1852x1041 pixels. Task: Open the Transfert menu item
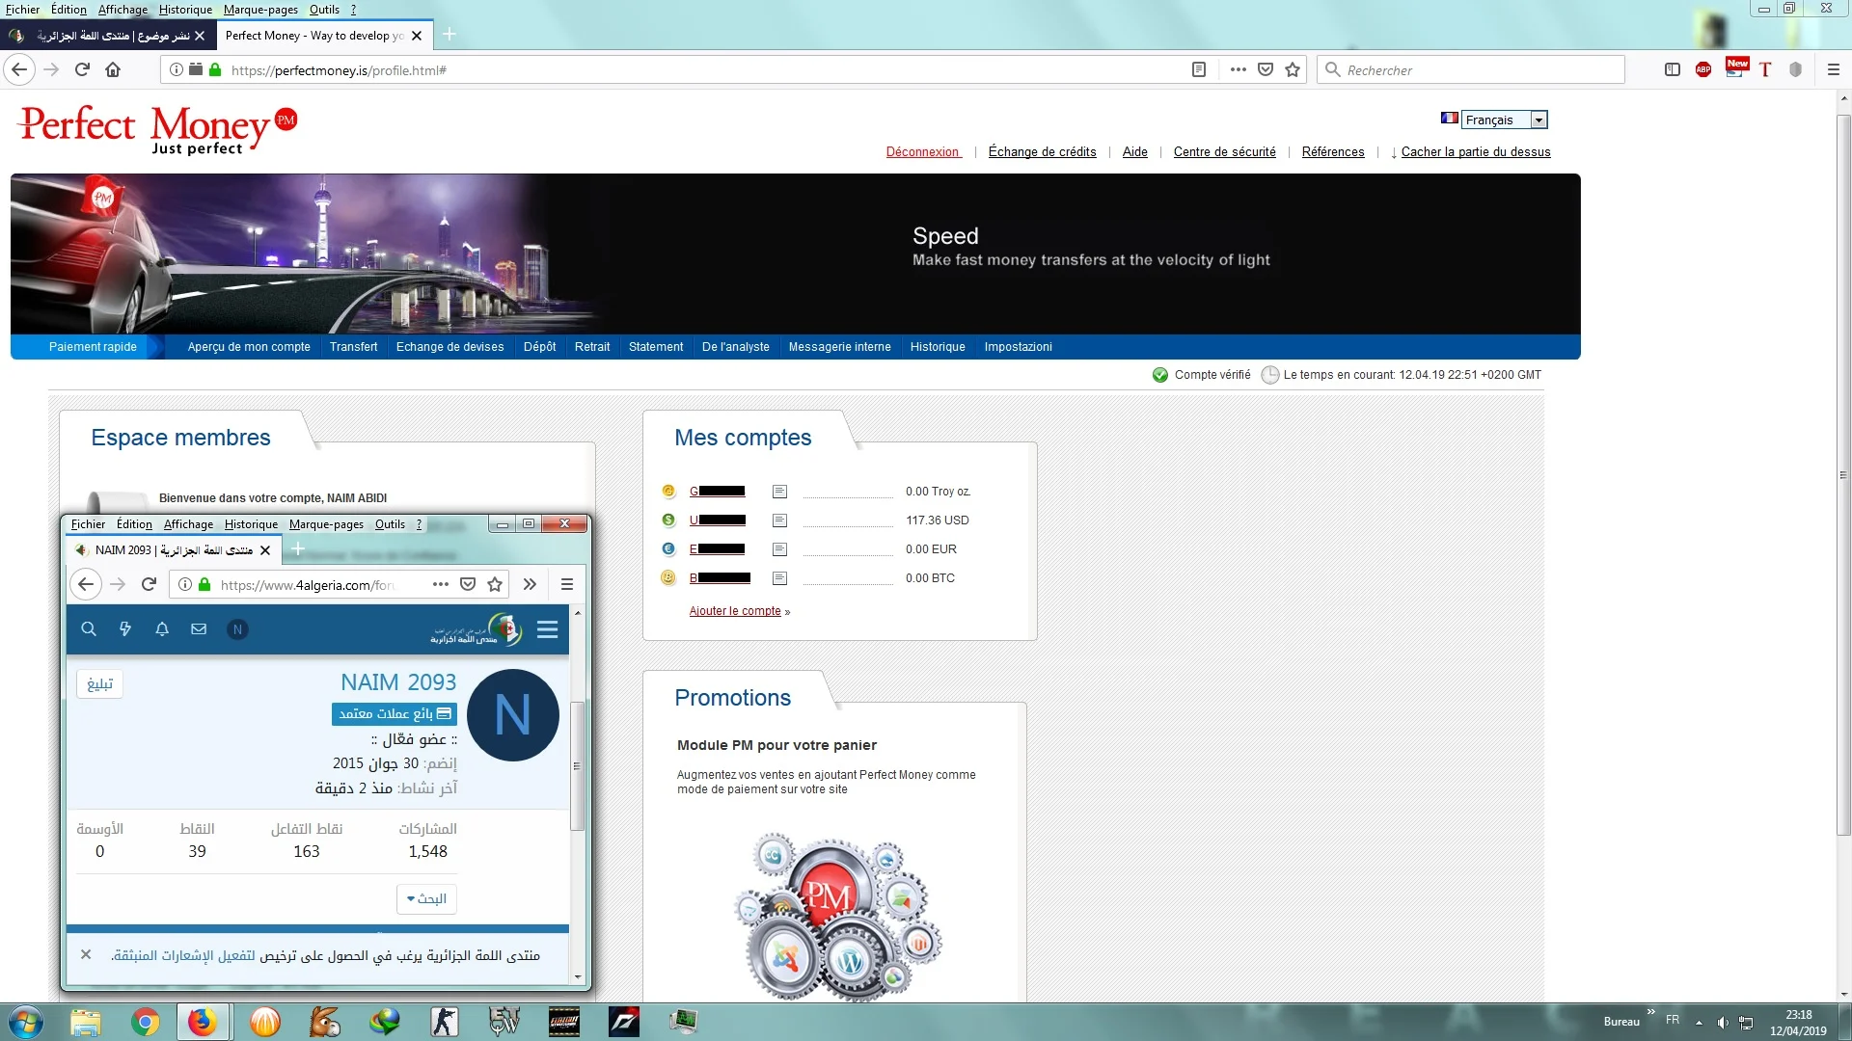353,347
